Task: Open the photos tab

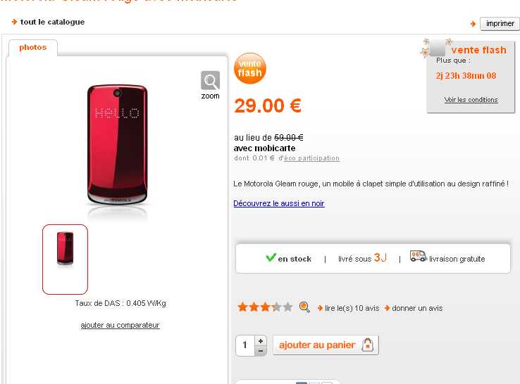Action: coord(33,48)
